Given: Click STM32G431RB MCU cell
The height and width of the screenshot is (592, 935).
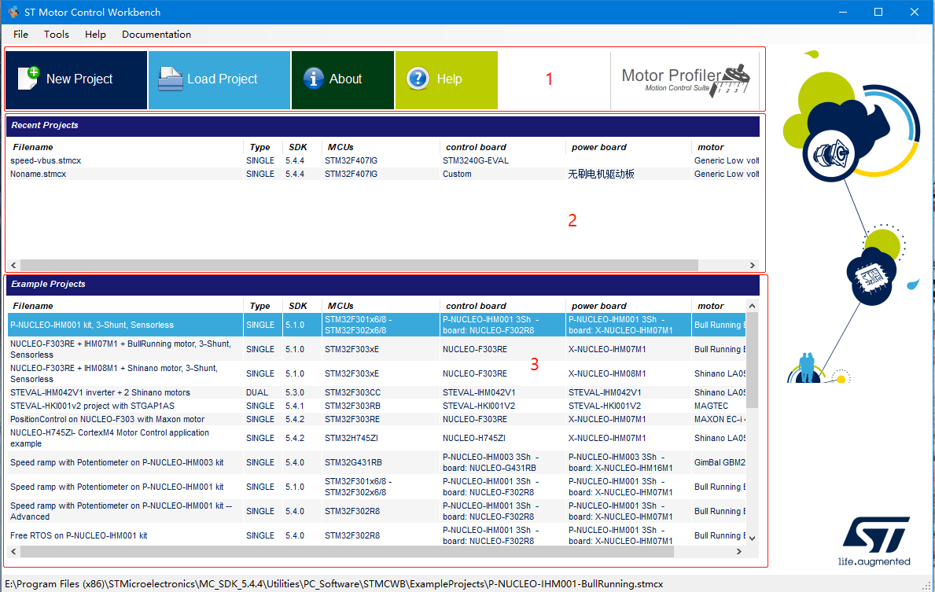Looking at the screenshot, I should point(354,462).
